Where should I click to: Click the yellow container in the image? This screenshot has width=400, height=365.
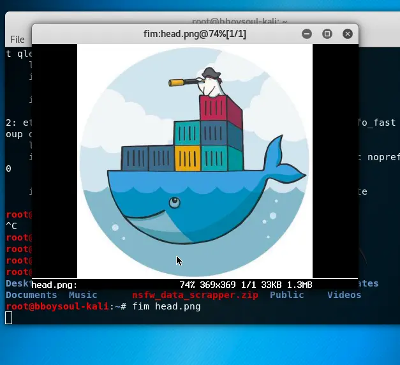(x=188, y=158)
